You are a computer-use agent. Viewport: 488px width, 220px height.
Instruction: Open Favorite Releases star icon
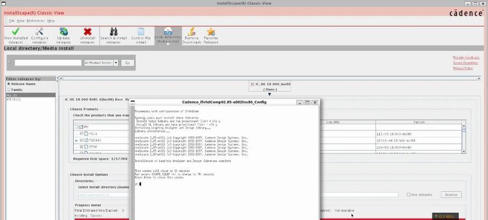pos(211,31)
